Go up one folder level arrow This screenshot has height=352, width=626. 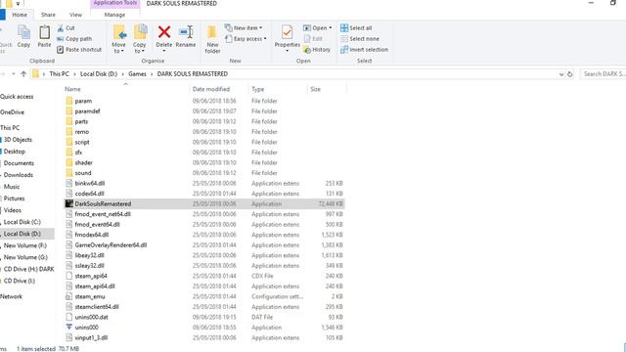coord(23,74)
